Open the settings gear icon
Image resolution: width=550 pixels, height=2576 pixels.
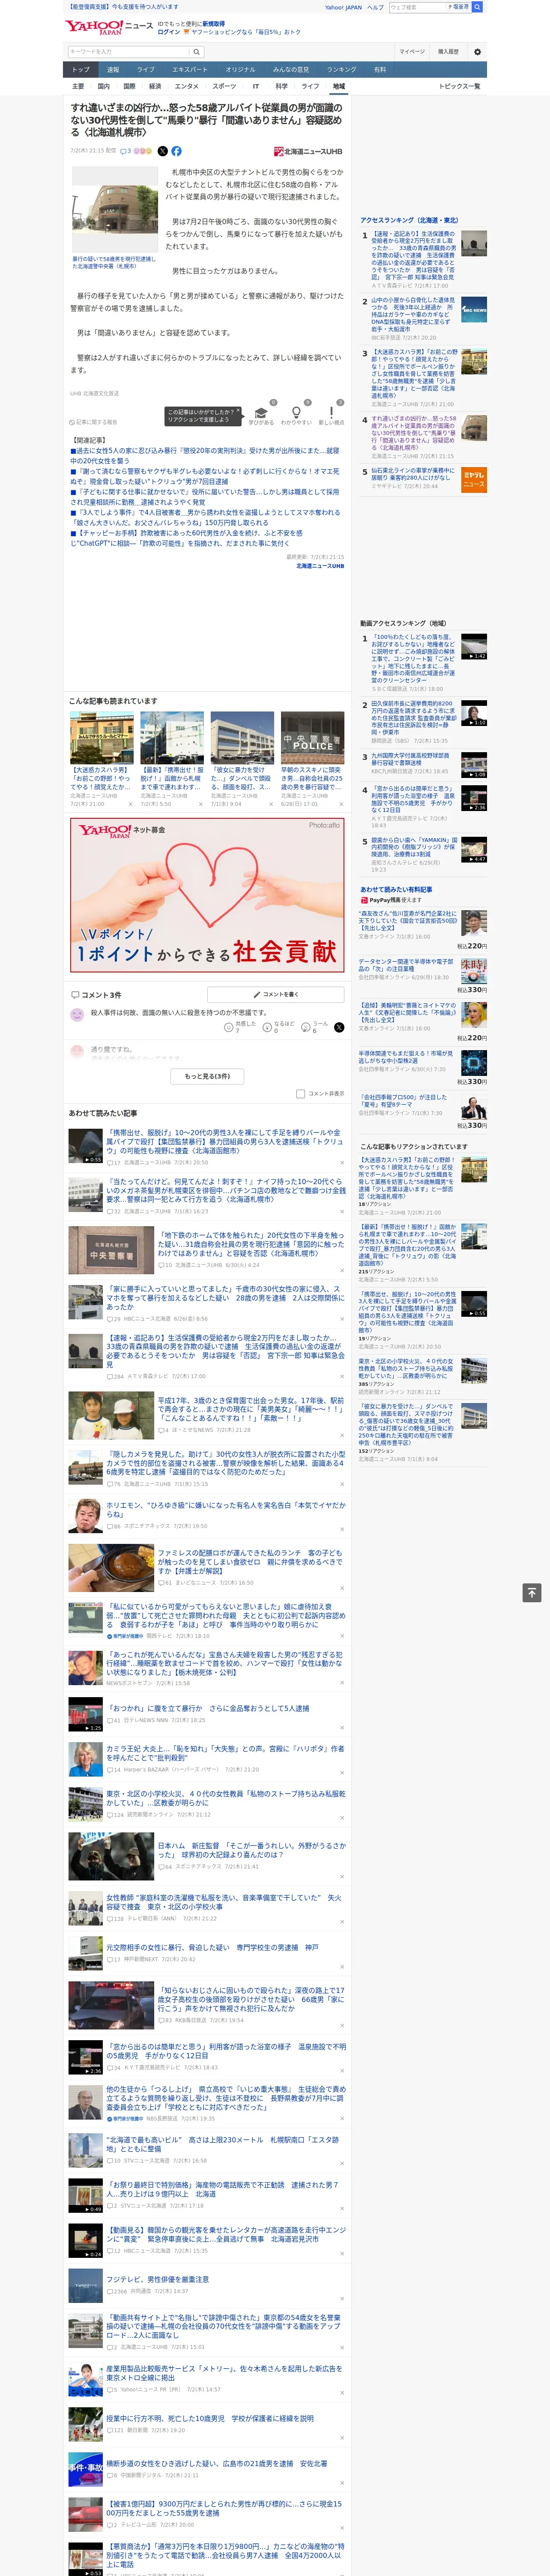pyautogui.click(x=477, y=52)
